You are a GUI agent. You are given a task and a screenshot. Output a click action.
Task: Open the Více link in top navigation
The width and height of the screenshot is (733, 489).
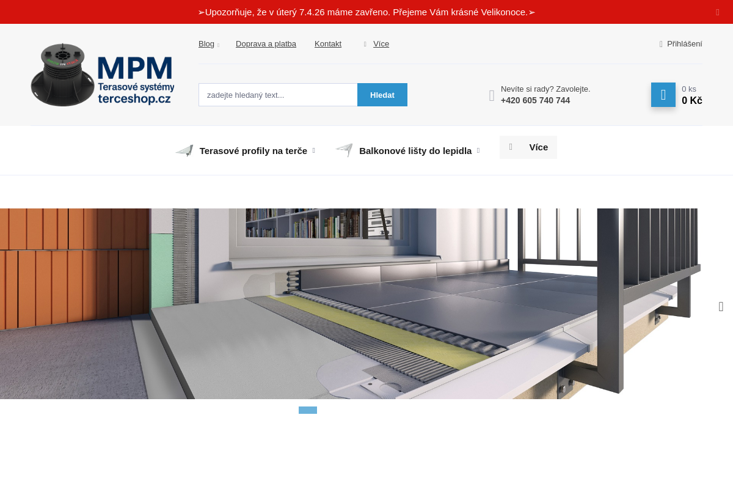pyautogui.click(x=381, y=44)
